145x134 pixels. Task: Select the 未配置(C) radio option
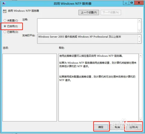(x=11, y=21)
